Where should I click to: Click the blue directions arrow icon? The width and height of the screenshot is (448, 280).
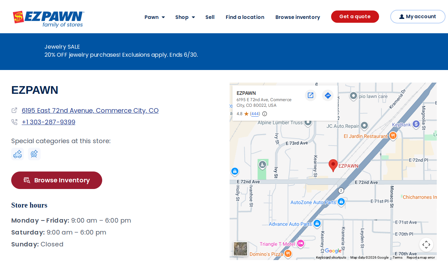328,95
